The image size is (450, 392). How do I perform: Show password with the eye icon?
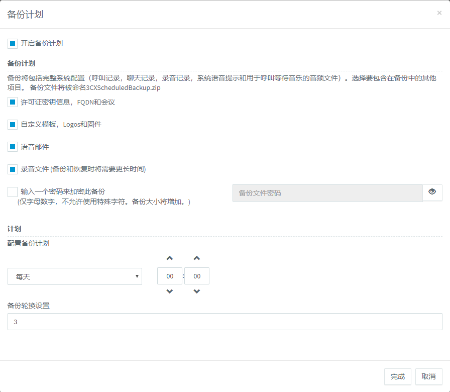432,192
